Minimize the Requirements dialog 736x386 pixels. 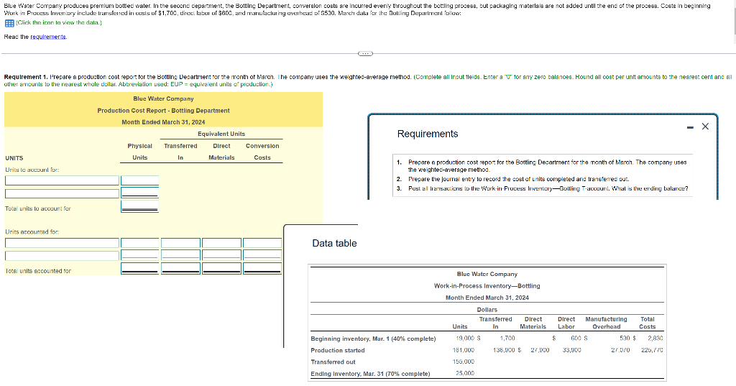pyautogui.click(x=690, y=127)
